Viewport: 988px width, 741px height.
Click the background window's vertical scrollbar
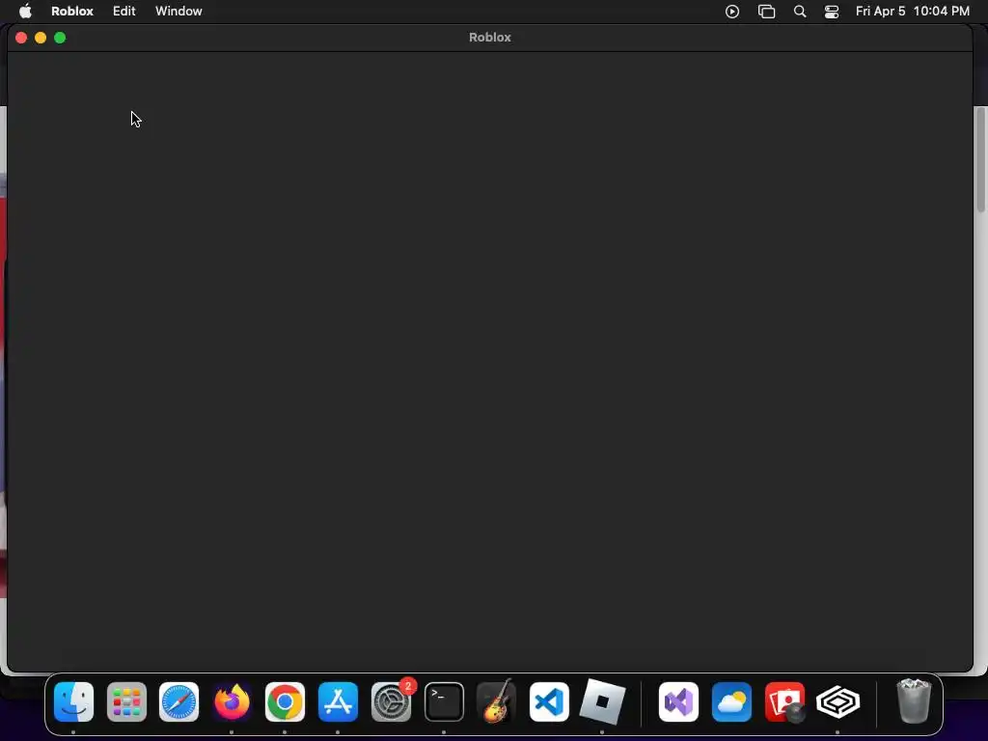click(x=981, y=160)
